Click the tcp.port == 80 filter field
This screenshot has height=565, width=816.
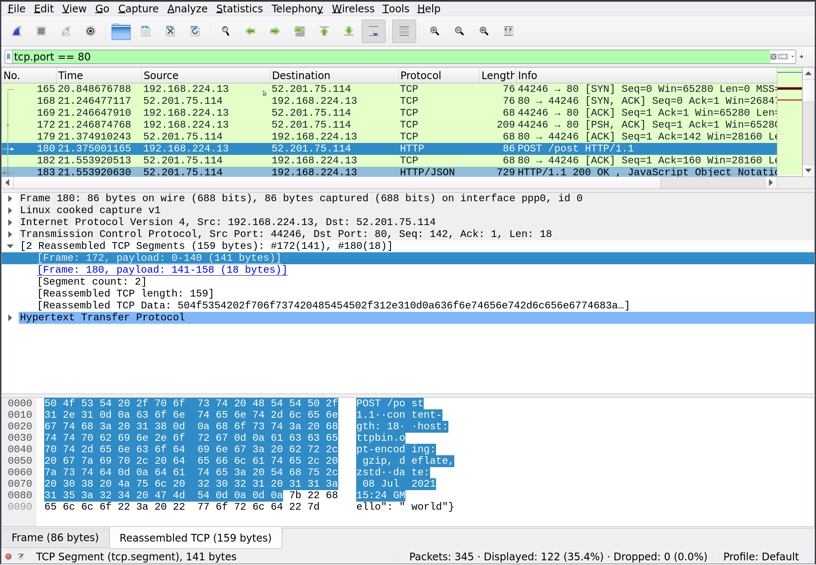(382, 57)
